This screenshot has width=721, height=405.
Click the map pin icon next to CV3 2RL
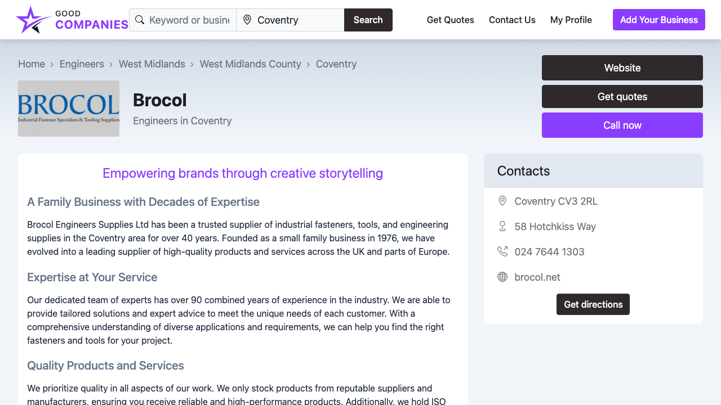coord(502,201)
